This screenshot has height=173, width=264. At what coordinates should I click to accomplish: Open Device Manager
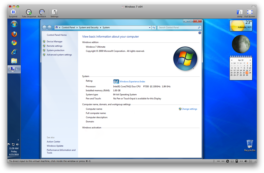(55, 42)
